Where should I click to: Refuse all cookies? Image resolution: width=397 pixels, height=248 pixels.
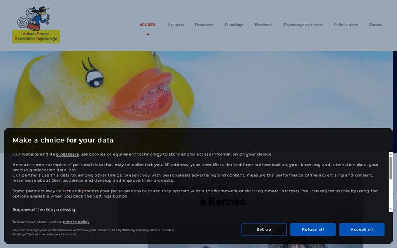coord(313,229)
